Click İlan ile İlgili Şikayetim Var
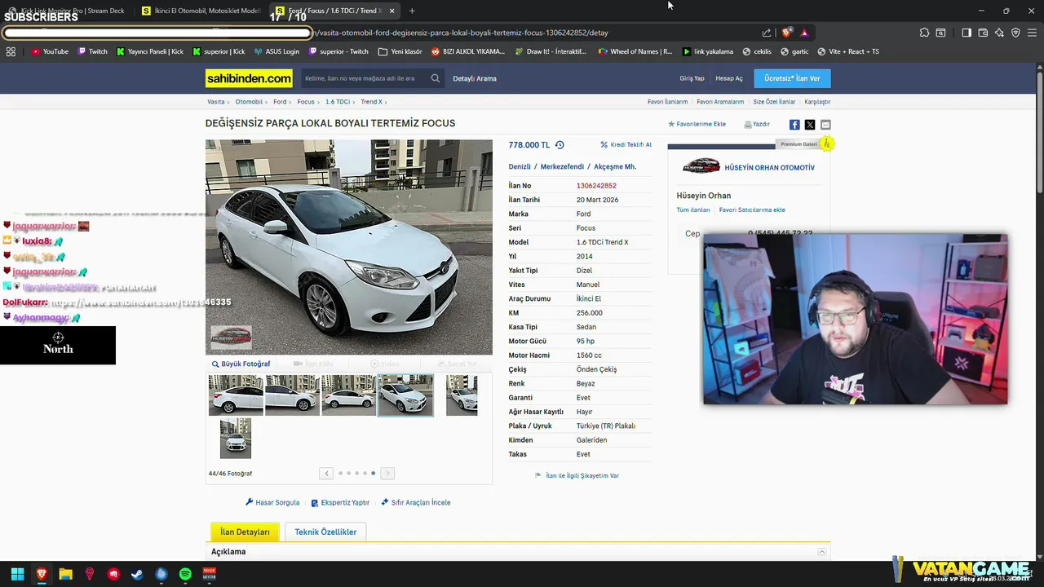The height and width of the screenshot is (587, 1044). click(577, 475)
